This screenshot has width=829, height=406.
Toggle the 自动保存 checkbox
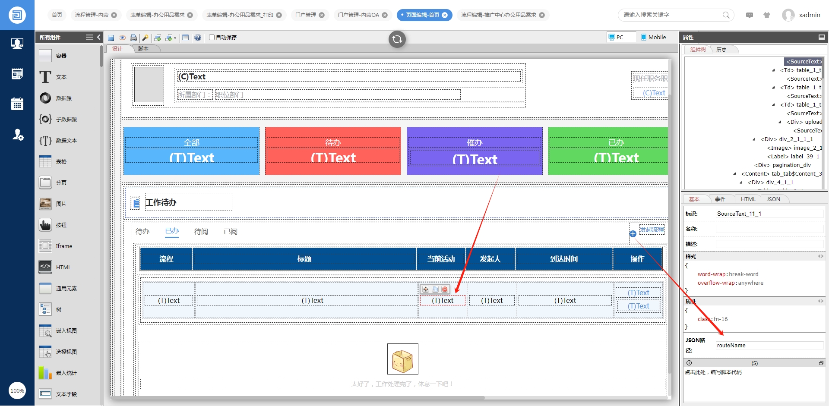[x=212, y=38]
